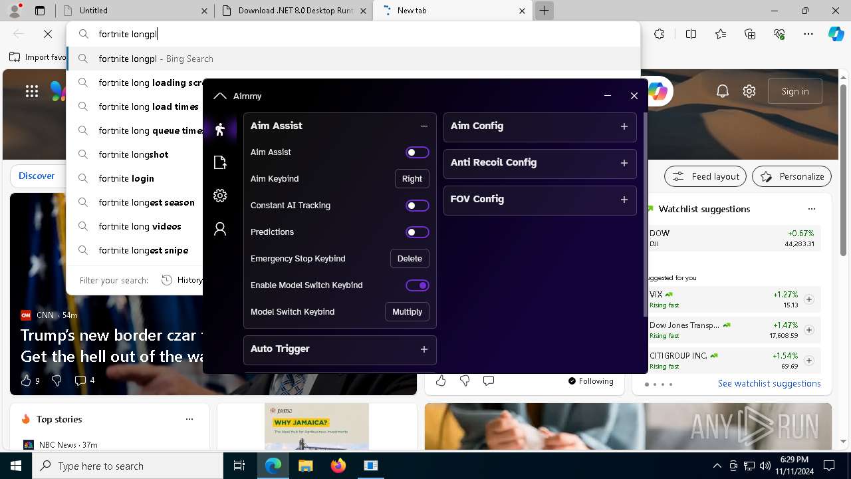Open Edge collections icon

(x=750, y=34)
